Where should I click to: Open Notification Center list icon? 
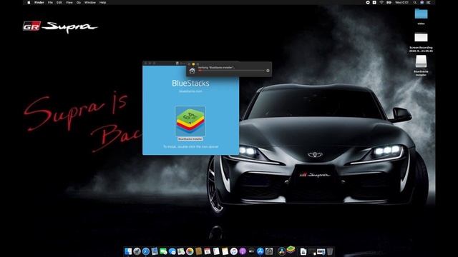(429, 2)
